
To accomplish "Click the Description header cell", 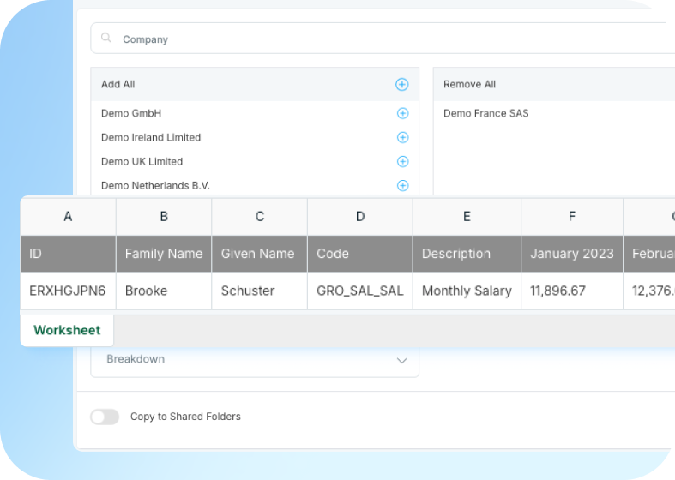I will tap(467, 254).
